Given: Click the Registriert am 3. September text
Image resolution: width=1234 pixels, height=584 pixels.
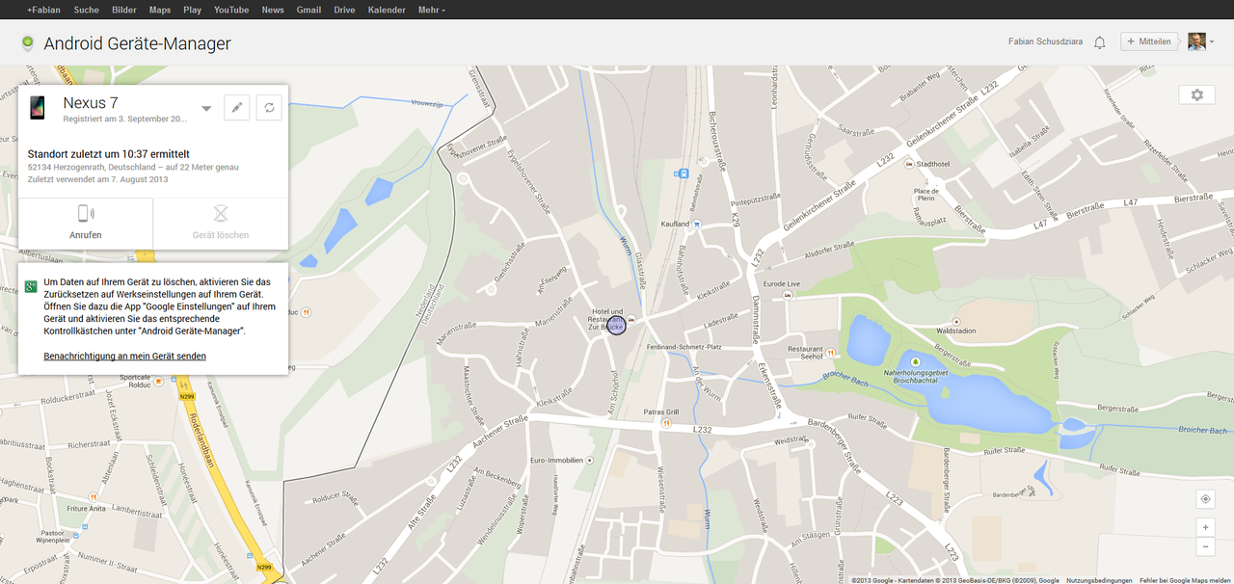Looking at the screenshot, I should coord(125,119).
